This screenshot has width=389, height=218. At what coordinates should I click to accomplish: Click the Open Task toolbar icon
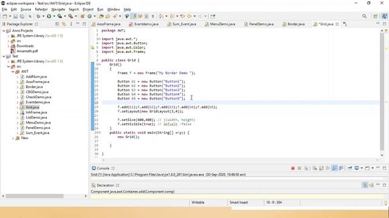click(x=108, y=16)
